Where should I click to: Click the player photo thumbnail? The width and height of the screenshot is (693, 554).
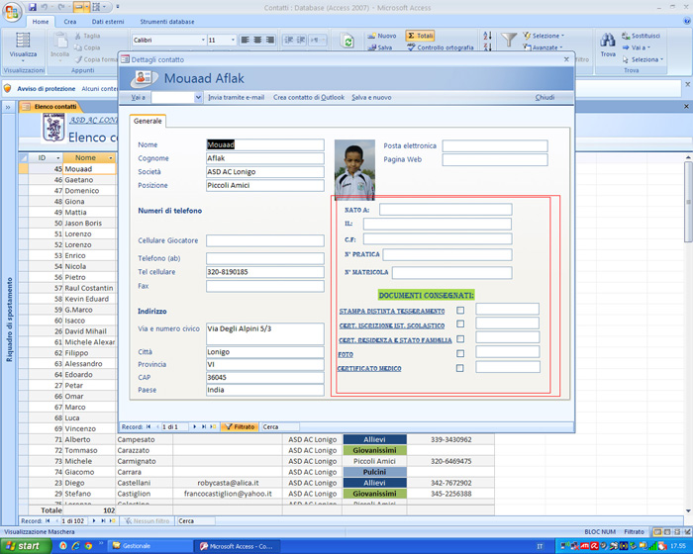354,169
